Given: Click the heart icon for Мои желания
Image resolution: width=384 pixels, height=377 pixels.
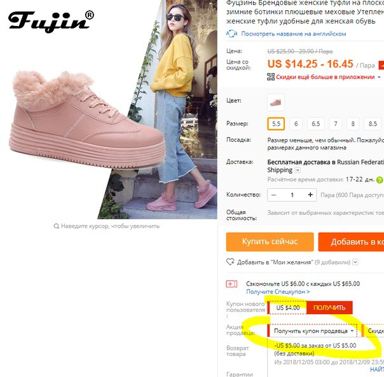Looking at the screenshot, I should point(230,262).
